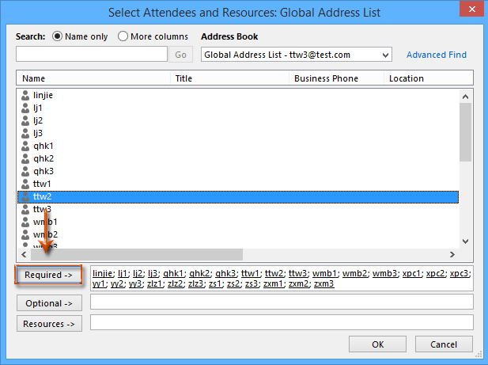Screen dimensions: 488x365
Task: Click the person icon beside ttw1
Action: coord(25,184)
